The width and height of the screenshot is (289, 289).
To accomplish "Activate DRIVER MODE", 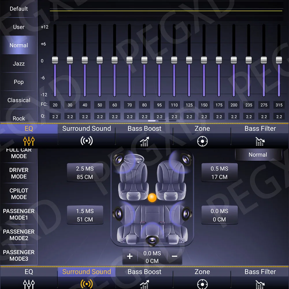I will point(19,173).
